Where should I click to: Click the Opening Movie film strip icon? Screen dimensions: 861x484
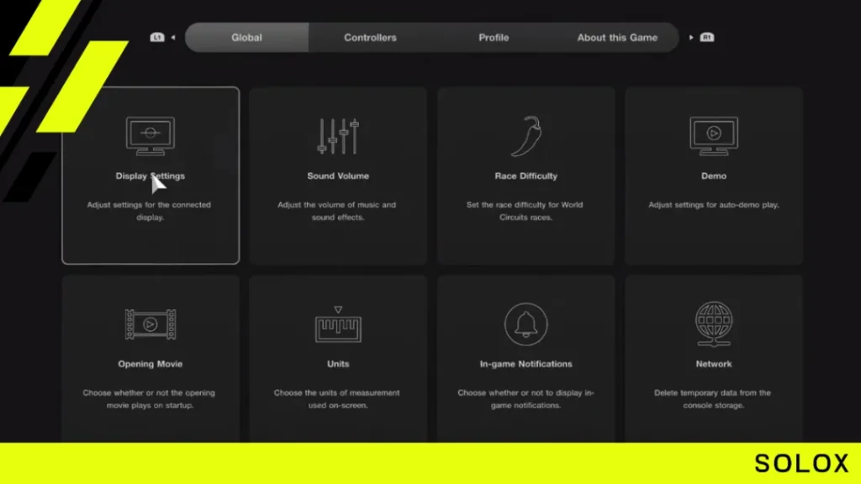(x=150, y=324)
